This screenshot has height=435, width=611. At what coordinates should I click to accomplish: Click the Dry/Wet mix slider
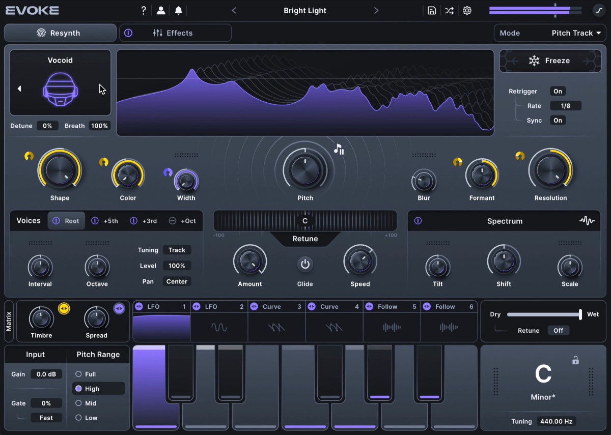(543, 314)
